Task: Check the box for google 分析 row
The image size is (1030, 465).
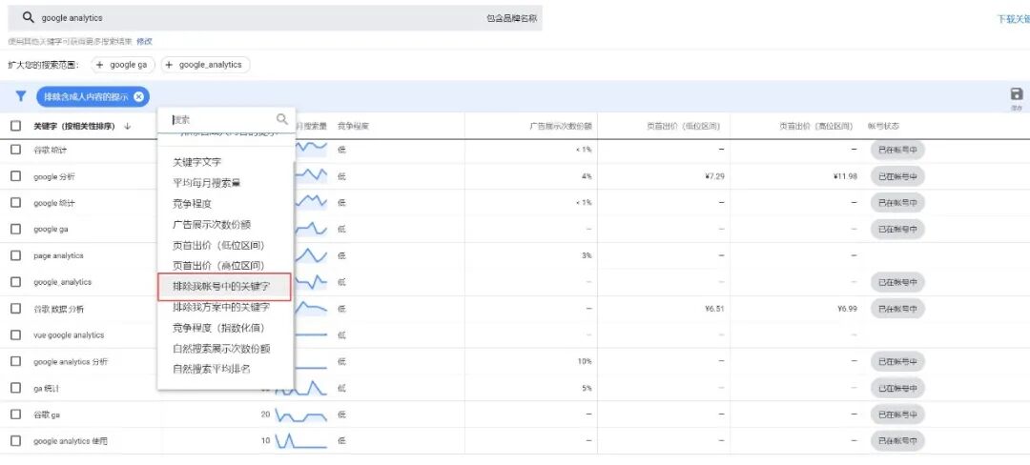Action: [16, 176]
